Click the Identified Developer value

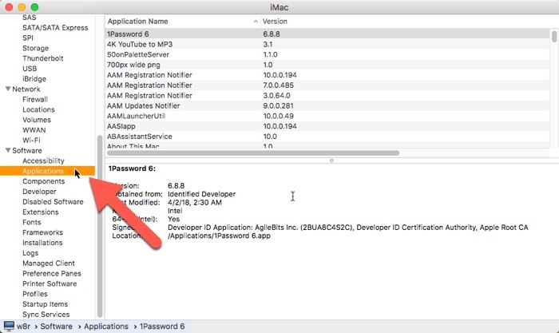tap(202, 194)
